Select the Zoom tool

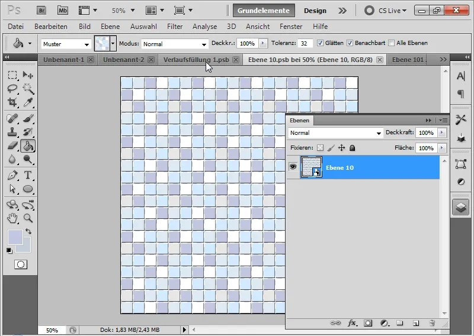(28, 218)
